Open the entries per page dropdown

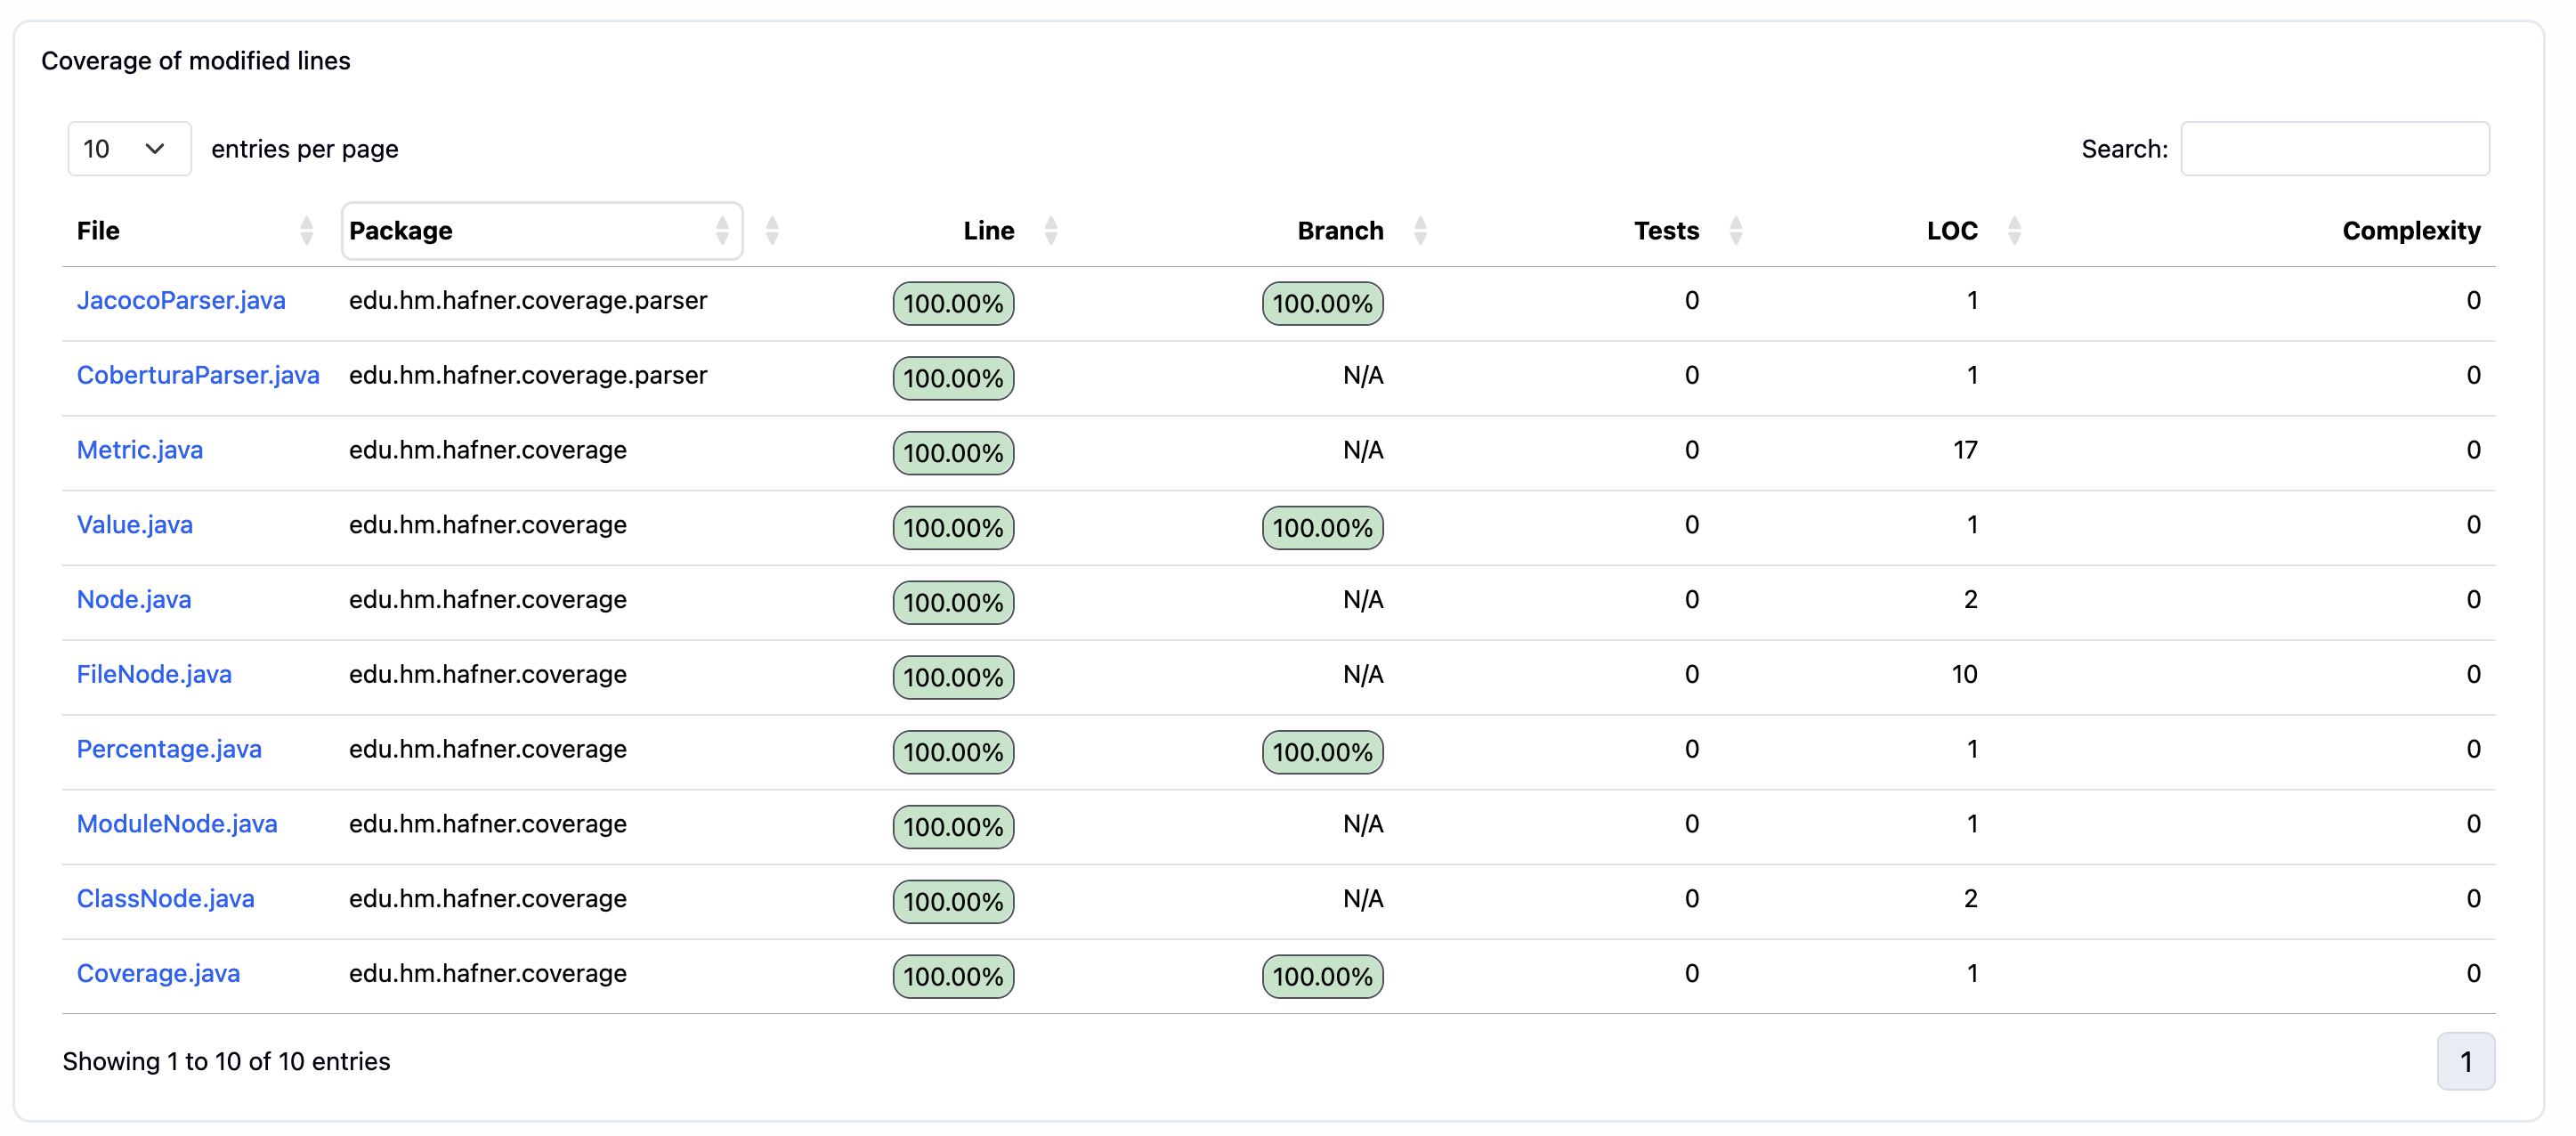[x=128, y=149]
